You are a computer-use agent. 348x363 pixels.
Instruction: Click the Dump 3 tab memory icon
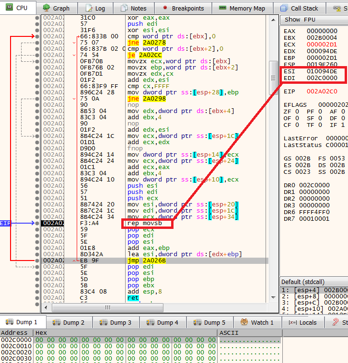[x=104, y=322]
